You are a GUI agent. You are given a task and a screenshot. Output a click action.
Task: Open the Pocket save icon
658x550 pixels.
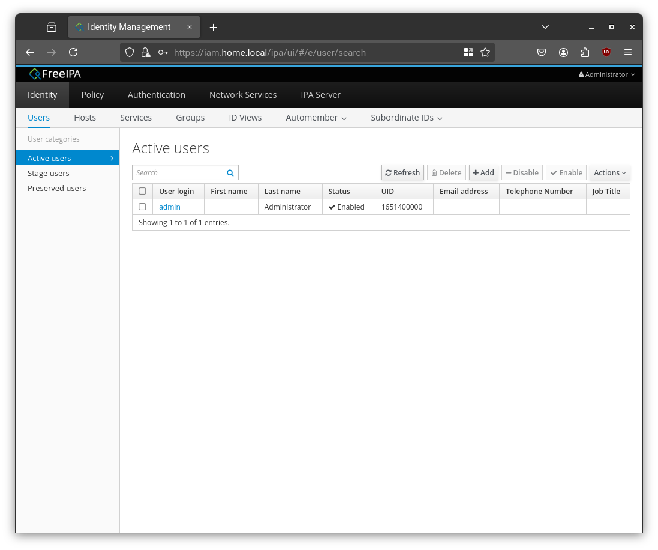pyautogui.click(x=542, y=52)
